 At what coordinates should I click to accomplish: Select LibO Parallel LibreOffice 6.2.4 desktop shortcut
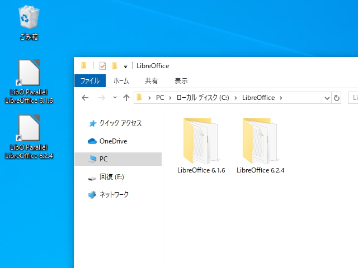click(29, 137)
